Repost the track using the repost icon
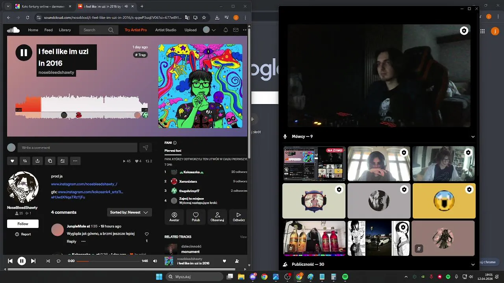504x283 pixels. [x=25, y=161]
